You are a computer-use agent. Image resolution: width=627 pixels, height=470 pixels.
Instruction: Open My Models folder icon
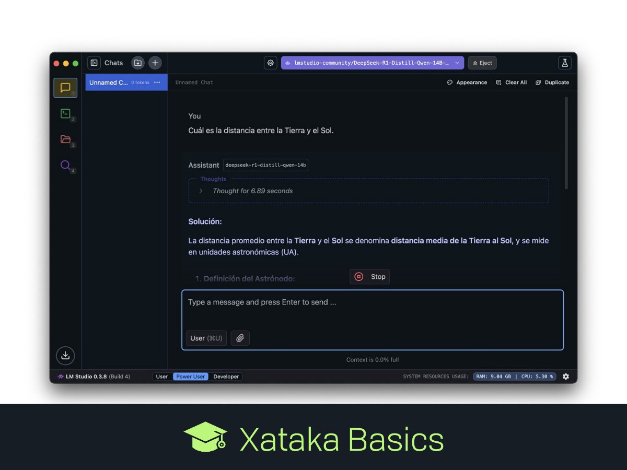tap(65, 139)
